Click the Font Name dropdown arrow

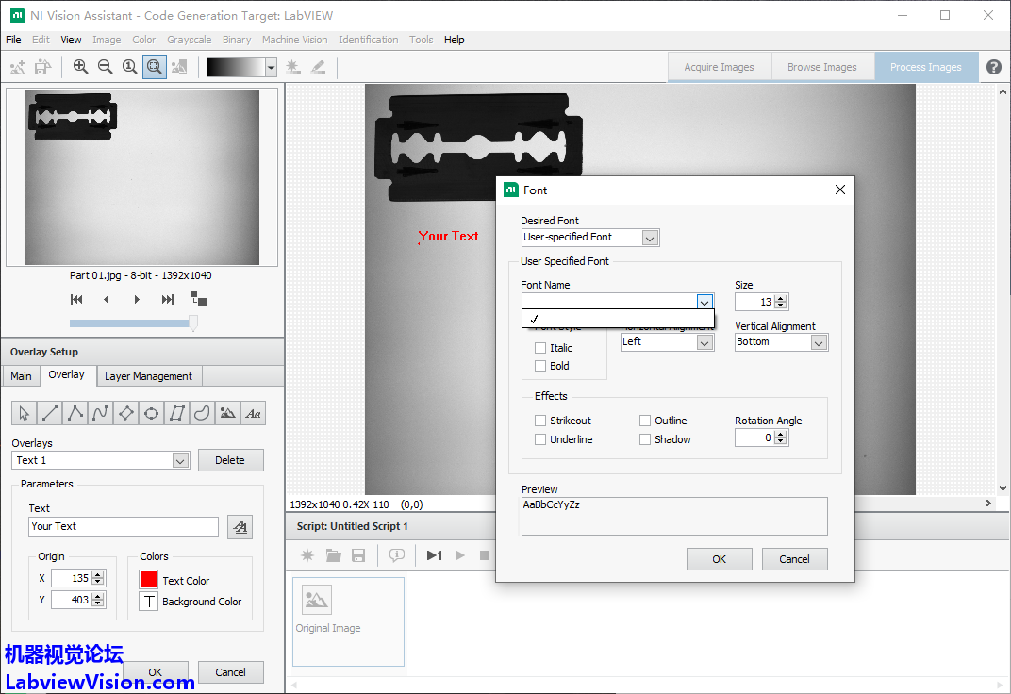[704, 302]
